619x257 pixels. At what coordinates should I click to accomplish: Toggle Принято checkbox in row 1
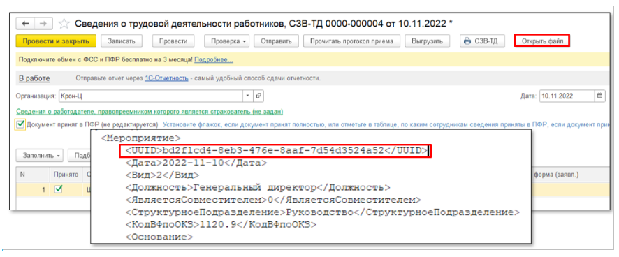(59, 190)
